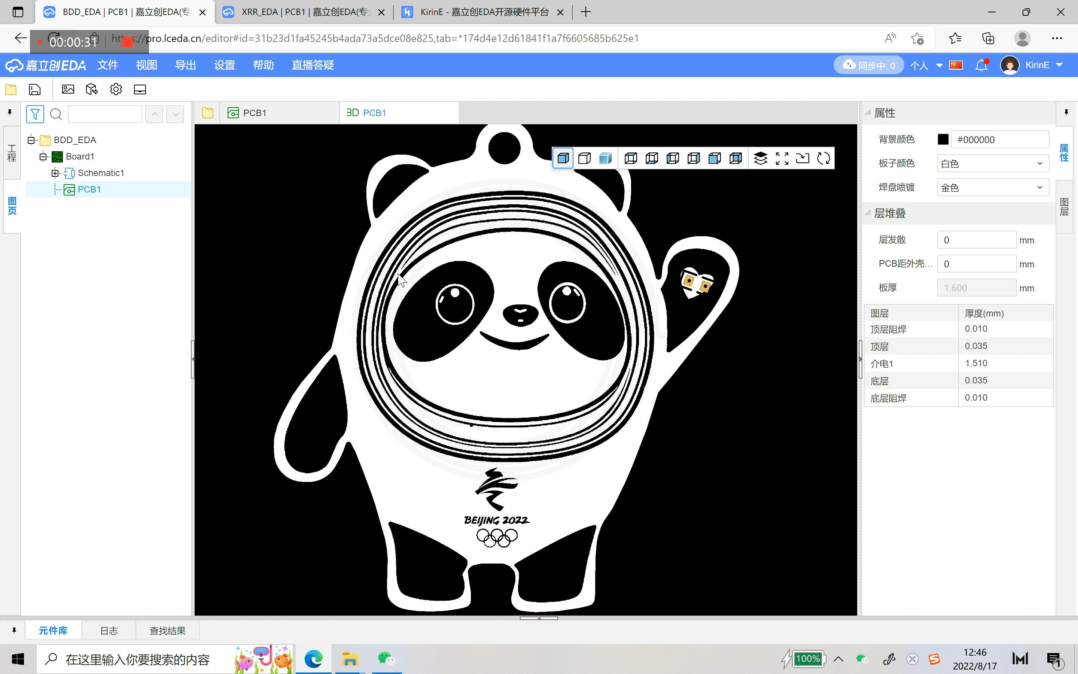The image size is (1078, 674).
Task: Open the 导出 menu
Action: 185,65
